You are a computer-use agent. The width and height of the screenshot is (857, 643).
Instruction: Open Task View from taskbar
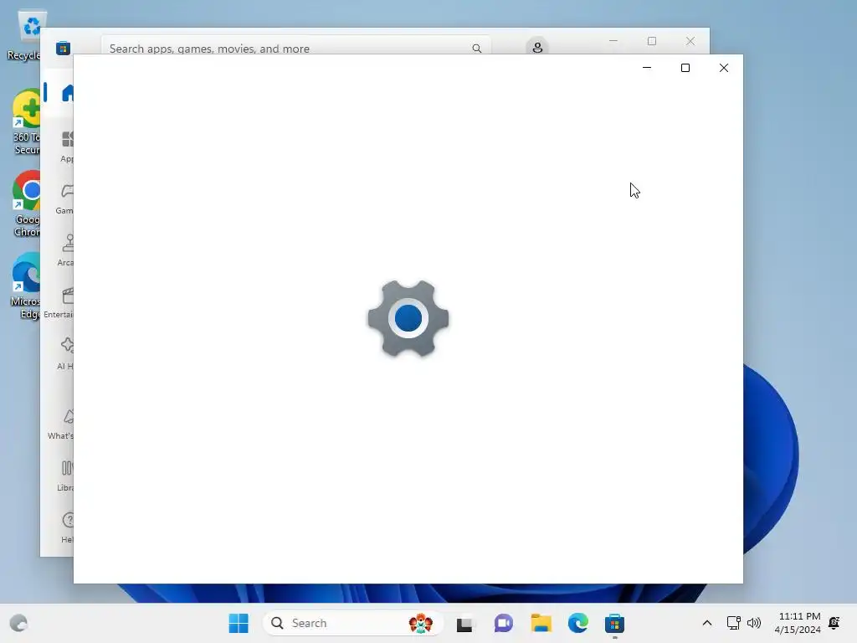coord(464,623)
